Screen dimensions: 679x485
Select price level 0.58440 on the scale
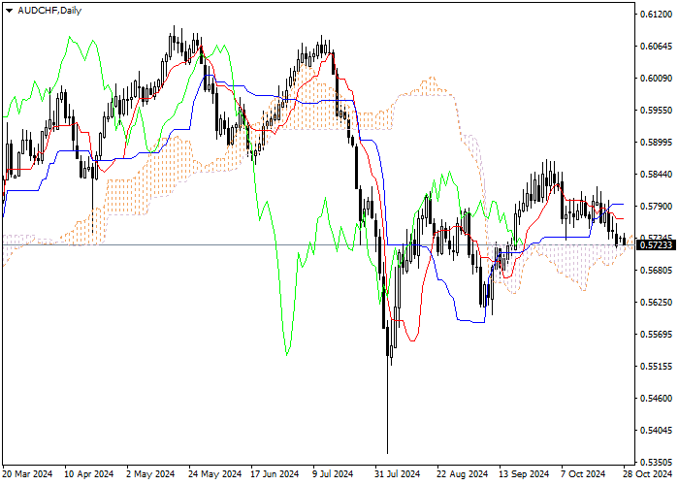tap(656, 174)
